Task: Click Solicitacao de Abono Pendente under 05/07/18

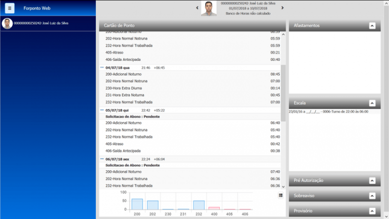Action: pyautogui.click(x=133, y=117)
